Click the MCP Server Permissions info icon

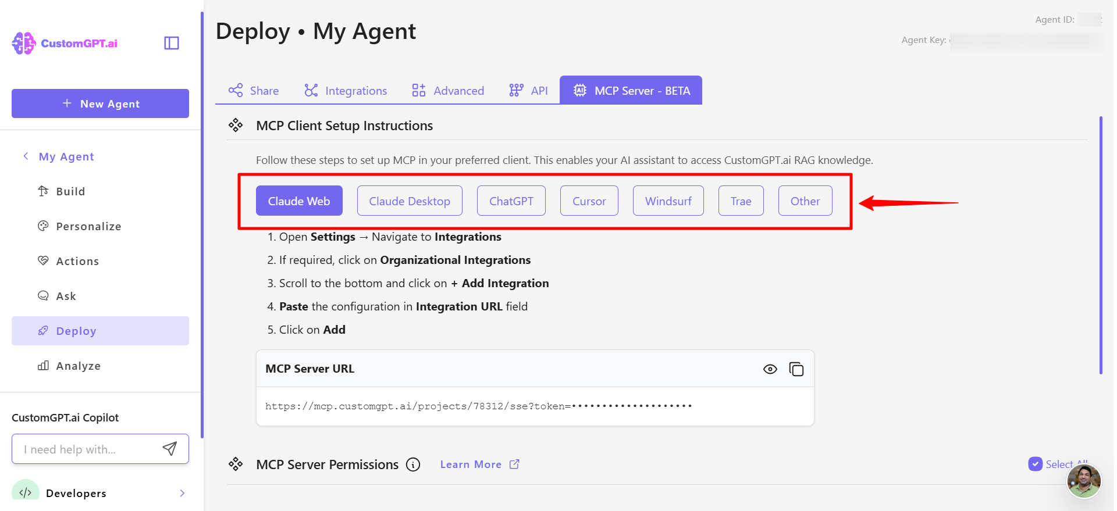[413, 464]
